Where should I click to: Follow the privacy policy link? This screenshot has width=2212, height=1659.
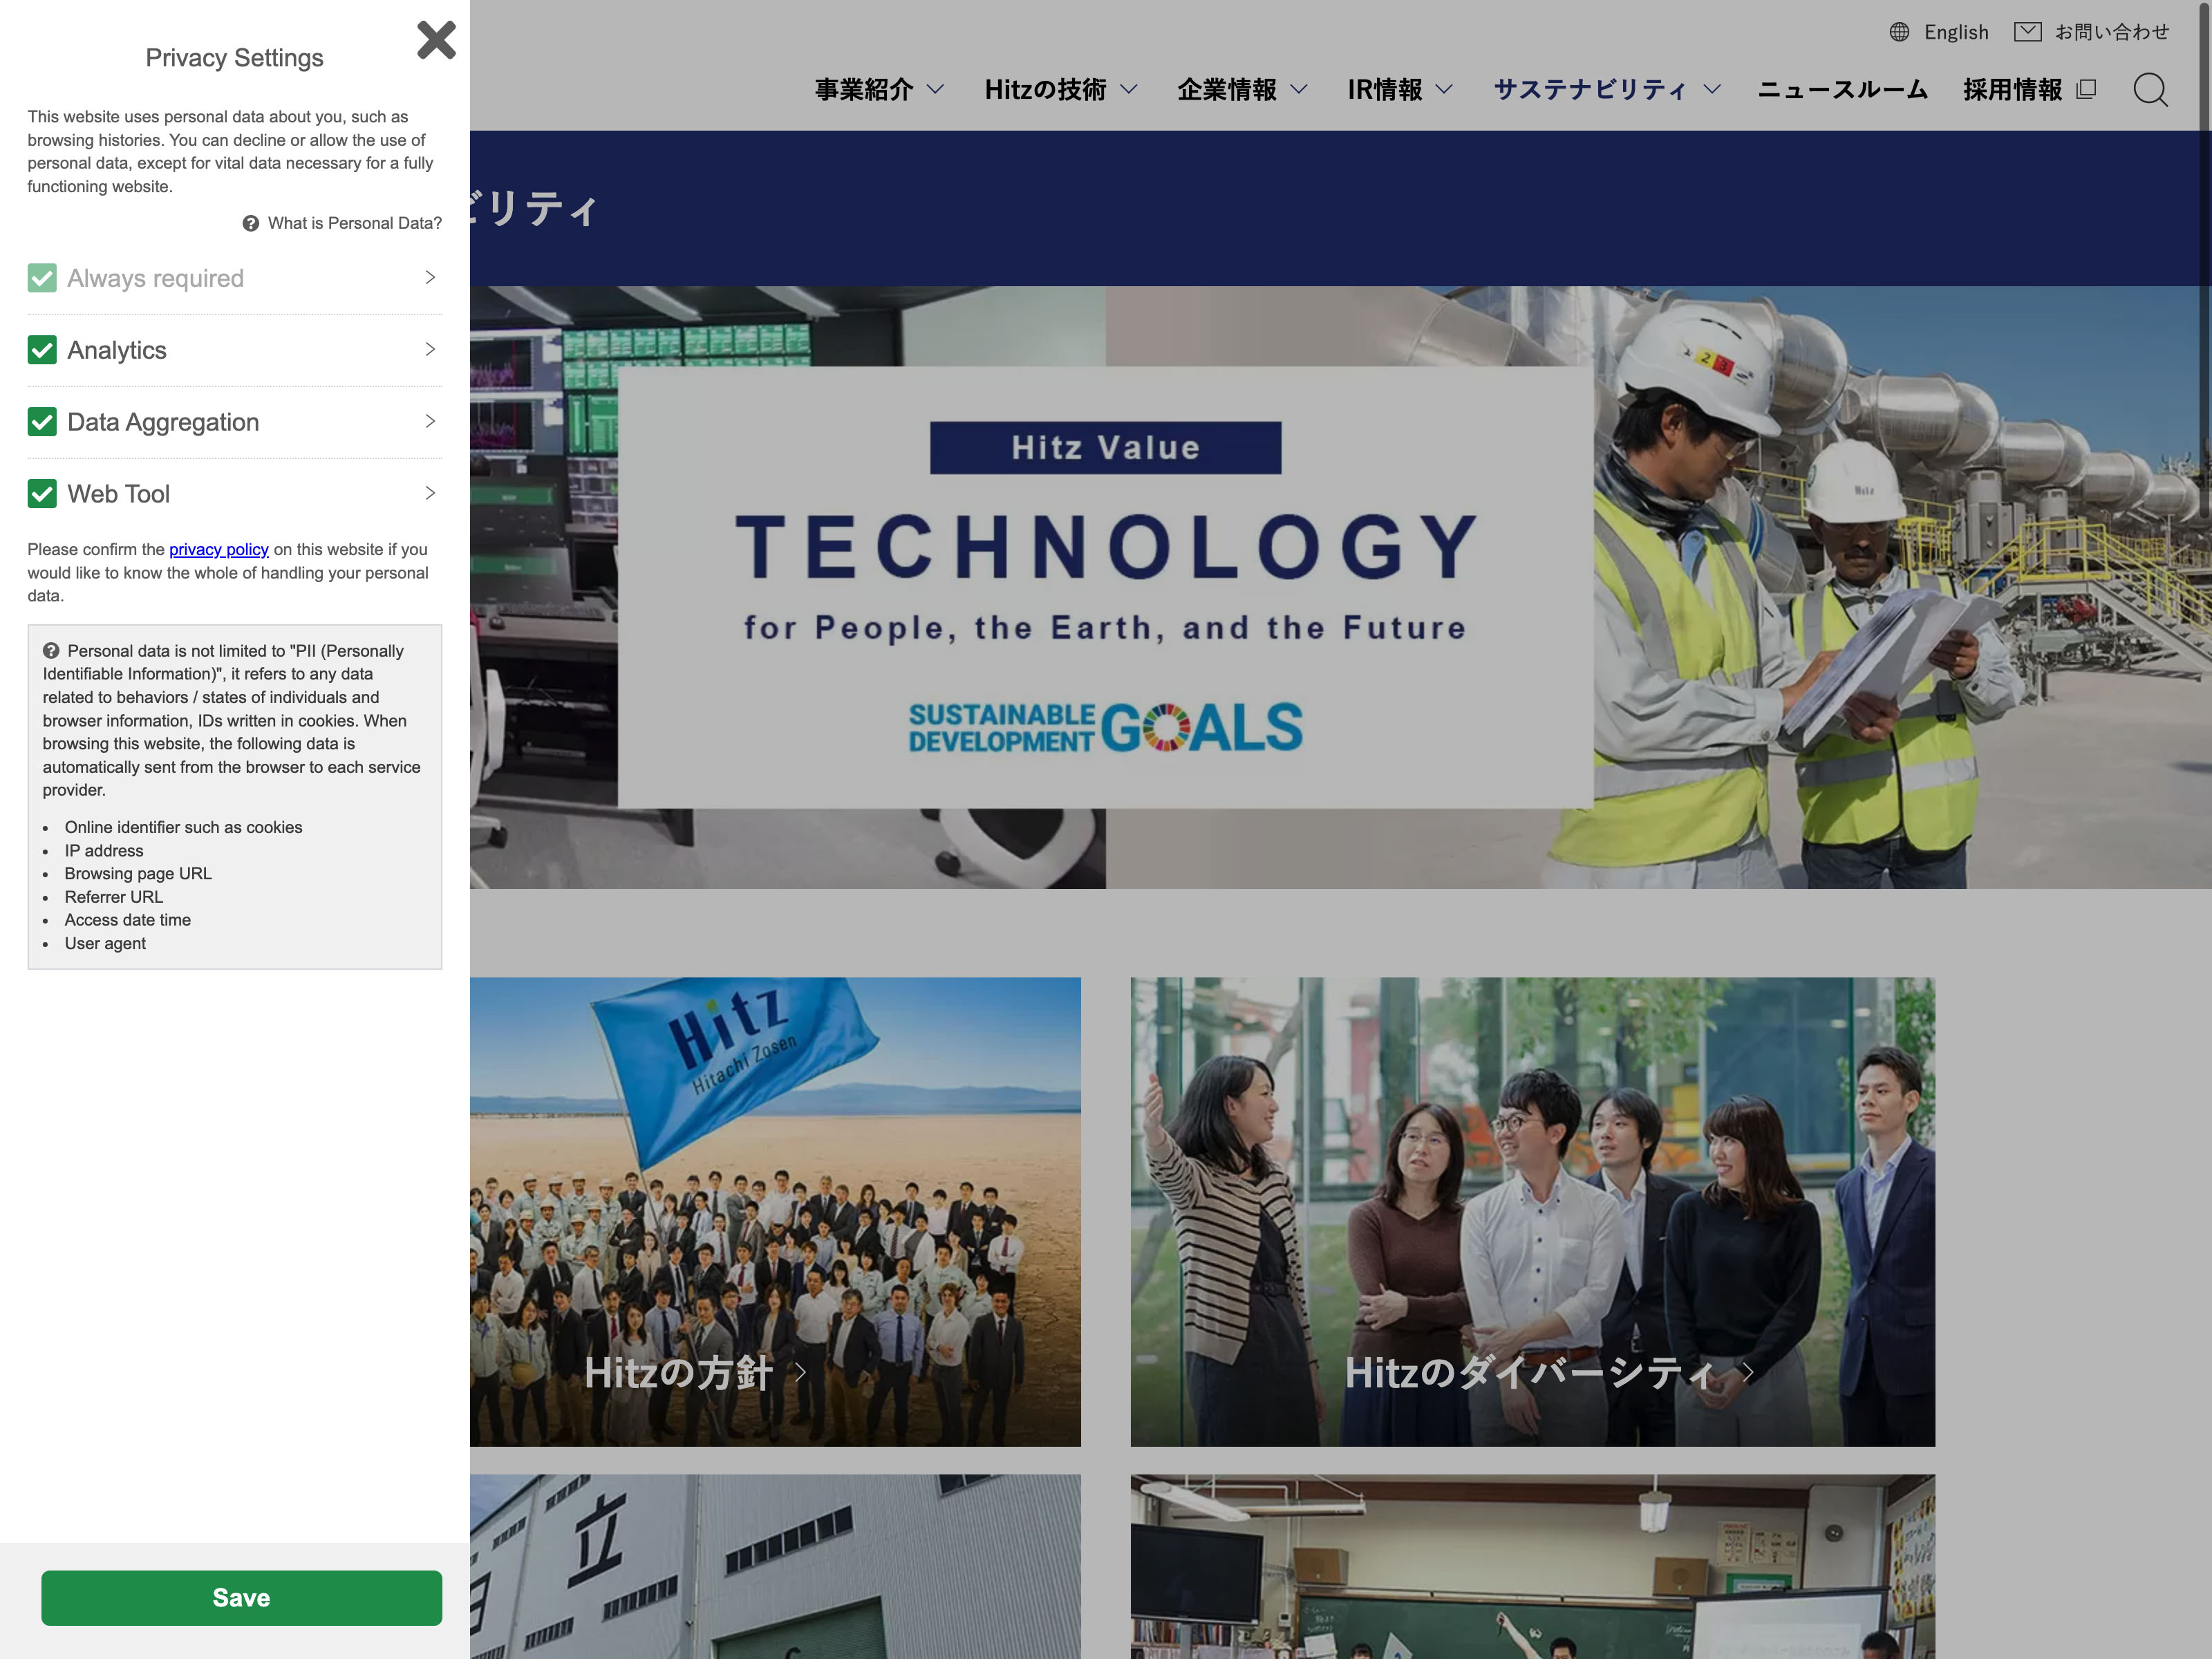pos(218,549)
